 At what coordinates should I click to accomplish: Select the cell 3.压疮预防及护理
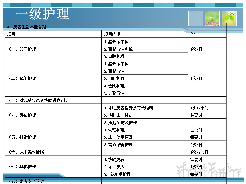tap(145, 122)
